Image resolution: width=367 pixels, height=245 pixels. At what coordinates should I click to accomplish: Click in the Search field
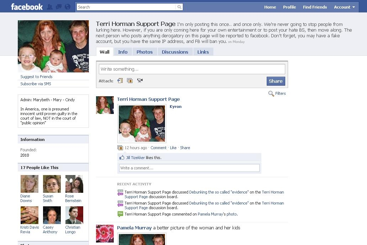(126, 7)
